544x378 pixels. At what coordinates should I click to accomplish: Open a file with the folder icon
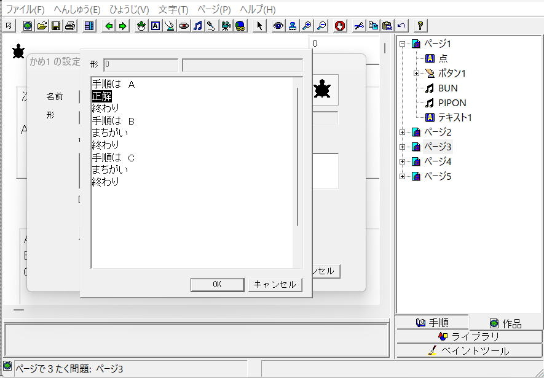pyautogui.click(x=42, y=26)
